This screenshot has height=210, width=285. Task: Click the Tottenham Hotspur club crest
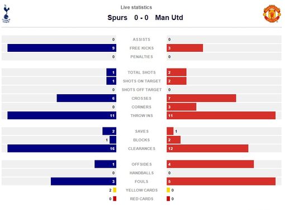[6, 14]
